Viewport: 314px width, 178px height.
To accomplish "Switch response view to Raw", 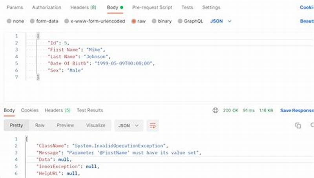I will (40, 125).
